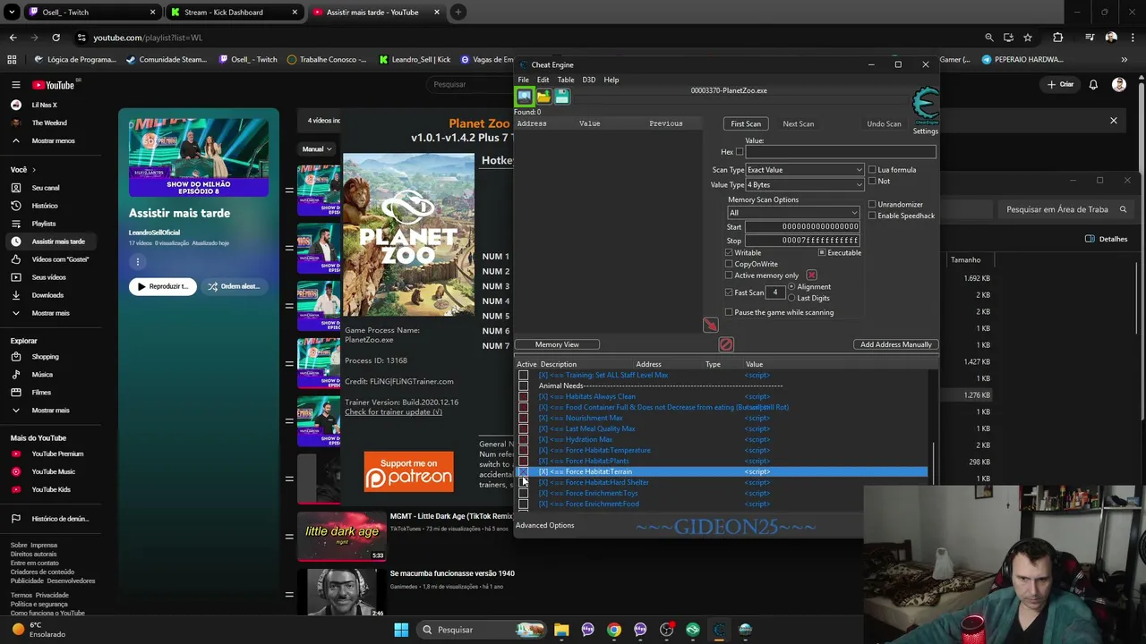Screen dimensions: 1146x644
Task: Open the Value Type dropdown
Action: point(804,185)
